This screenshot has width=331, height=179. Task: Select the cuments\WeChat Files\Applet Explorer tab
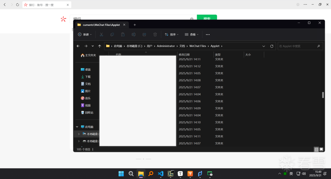tap(102, 25)
